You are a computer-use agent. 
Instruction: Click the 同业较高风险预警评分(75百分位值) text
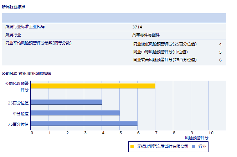tap(165, 60)
